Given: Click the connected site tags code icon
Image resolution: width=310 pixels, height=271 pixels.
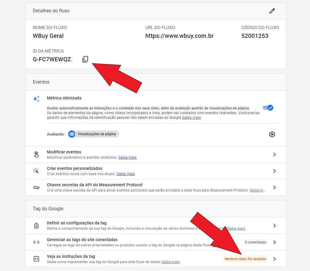Looking at the screenshot, I should 36,242.
